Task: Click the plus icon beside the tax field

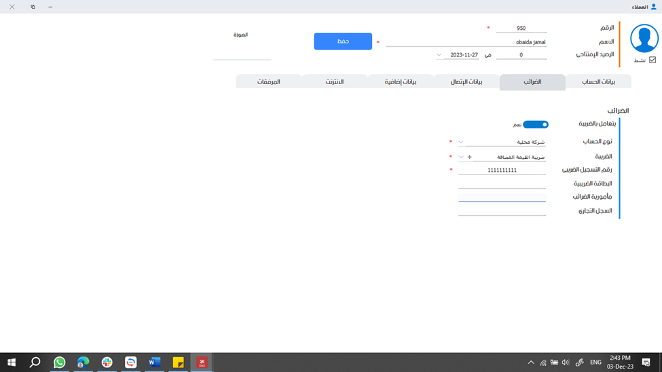Action: [x=469, y=157]
